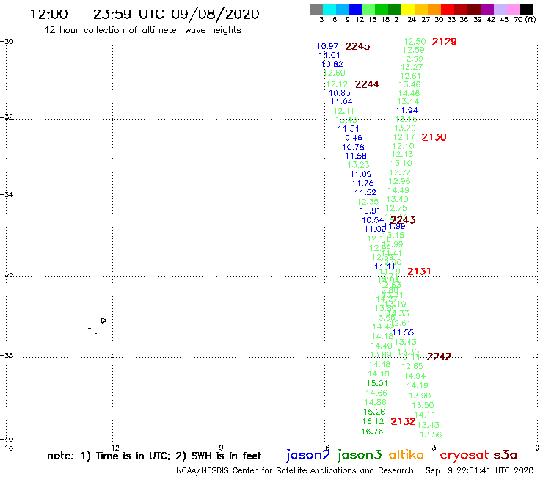
Task: Click the 2245 pass time label
Action: click(357, 46)
